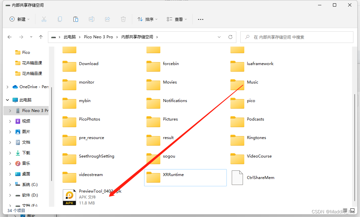The height and width of the screenshot is (217, 360).
Task: Expand OneDrive tree node
Action: [x=7, y=87]
